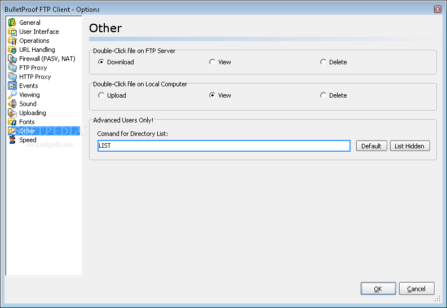Screen dimensions: 447x308
Task: Confirm options with OK
Action: point(378,289)
